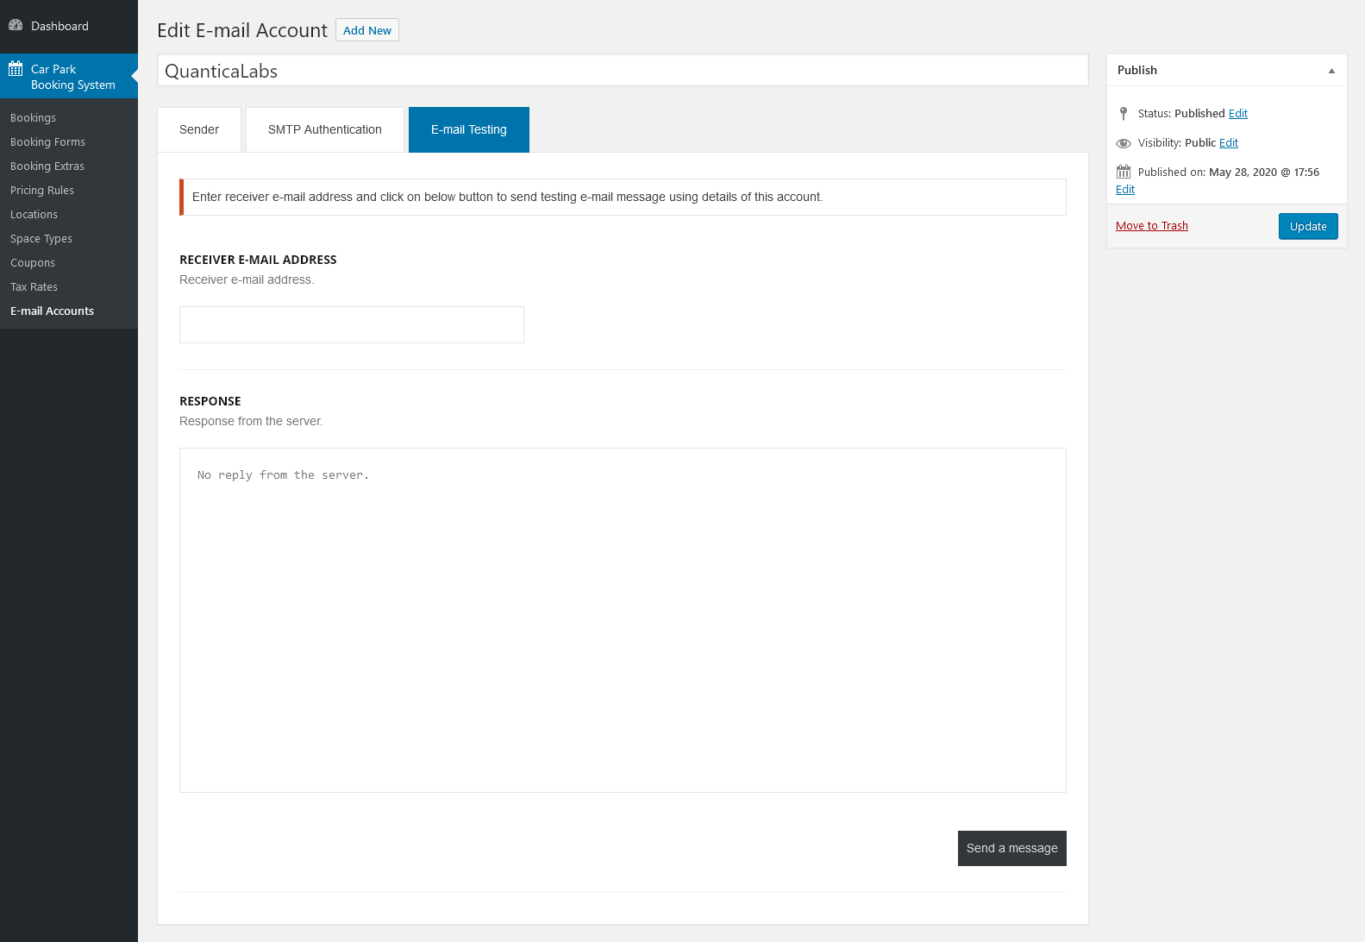Select the E-mail Testing tab

pos(469,130)
